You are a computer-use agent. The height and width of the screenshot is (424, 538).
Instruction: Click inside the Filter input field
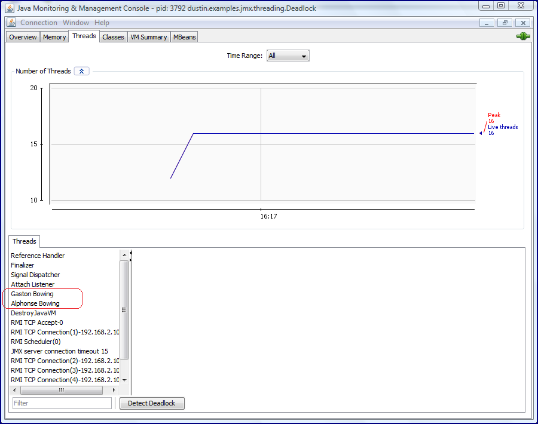(62, 403)
